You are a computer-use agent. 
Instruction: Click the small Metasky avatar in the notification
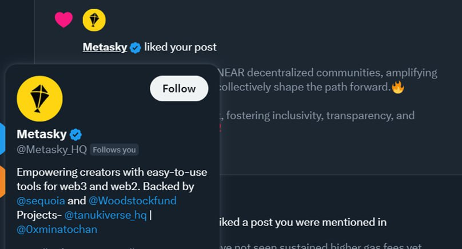tap(94, 20)
